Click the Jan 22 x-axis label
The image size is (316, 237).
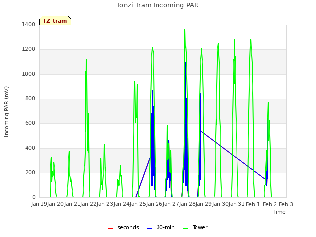tap(88, 204)
